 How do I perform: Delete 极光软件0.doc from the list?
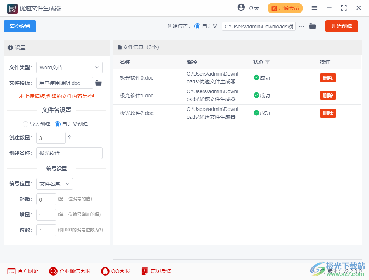(328, 78)
